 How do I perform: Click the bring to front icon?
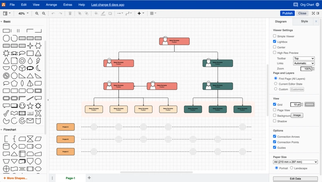coord(80,13)
